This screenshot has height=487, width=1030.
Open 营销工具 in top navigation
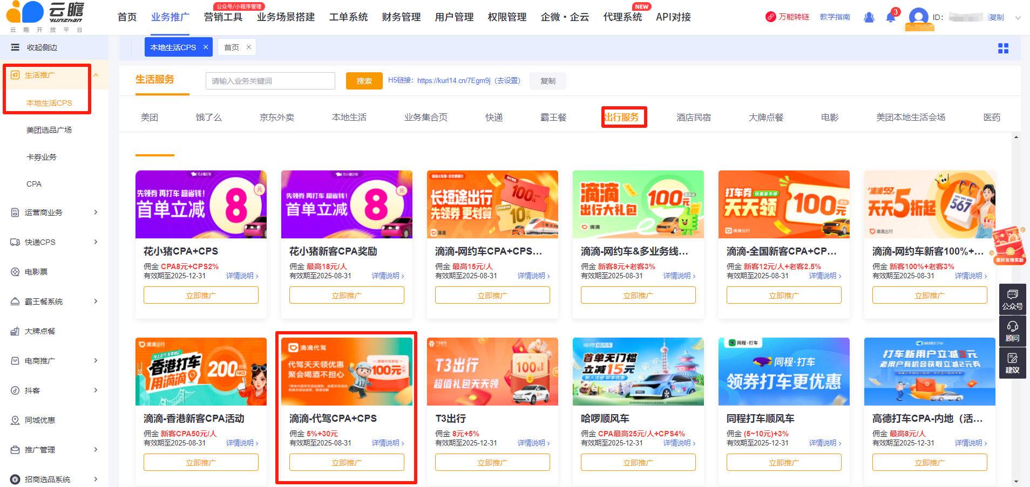[223, 17]
